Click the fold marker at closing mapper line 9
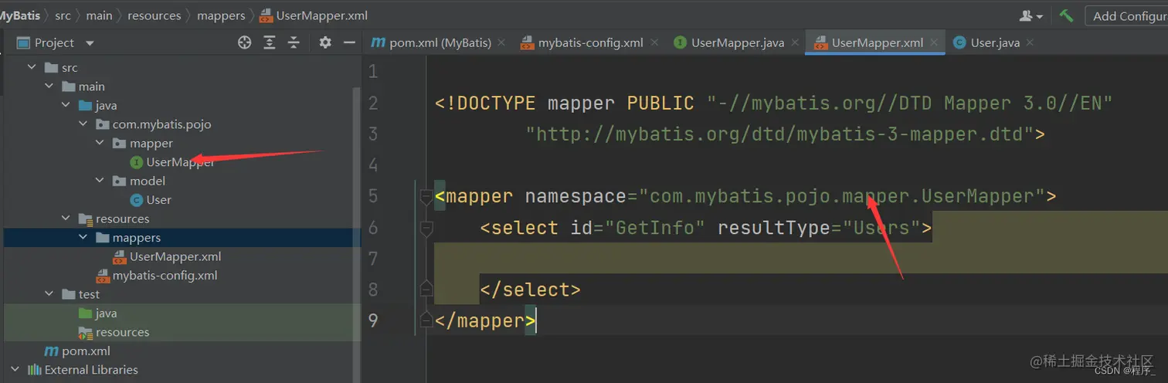Screen dimensions: 1168x383 click(426, 319)
